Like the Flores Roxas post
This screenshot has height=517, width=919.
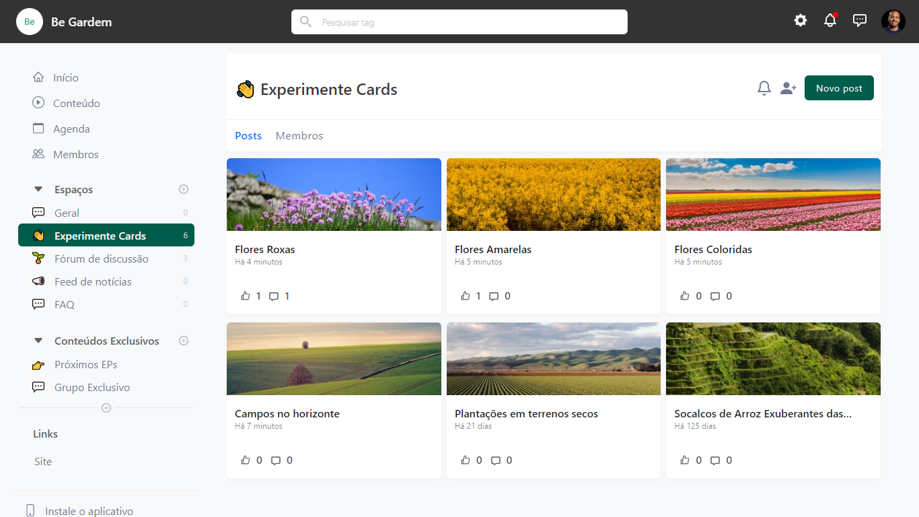[x=246, y=296]
